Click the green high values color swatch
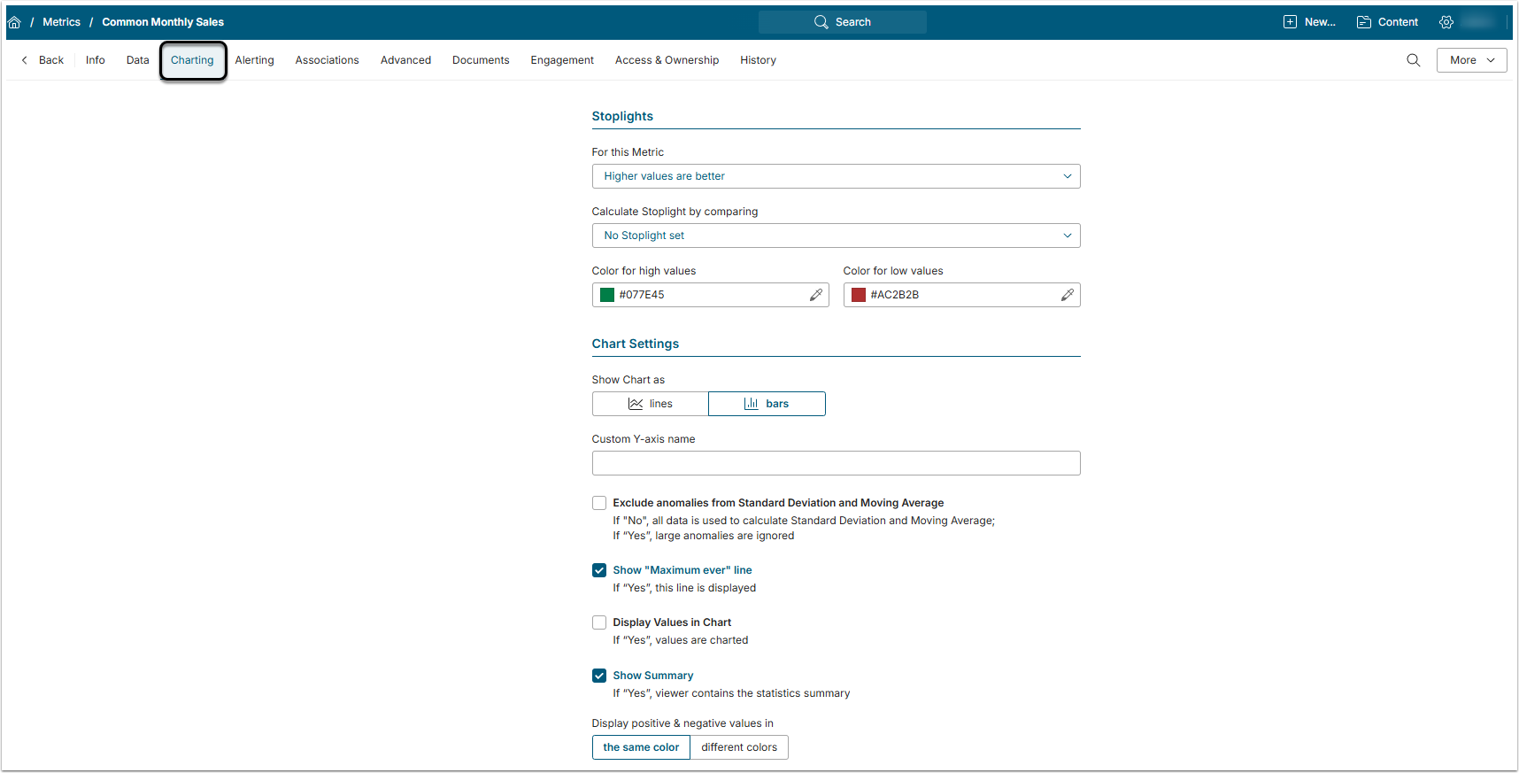This screenshot has height=773, width=1519. point(607,295)
